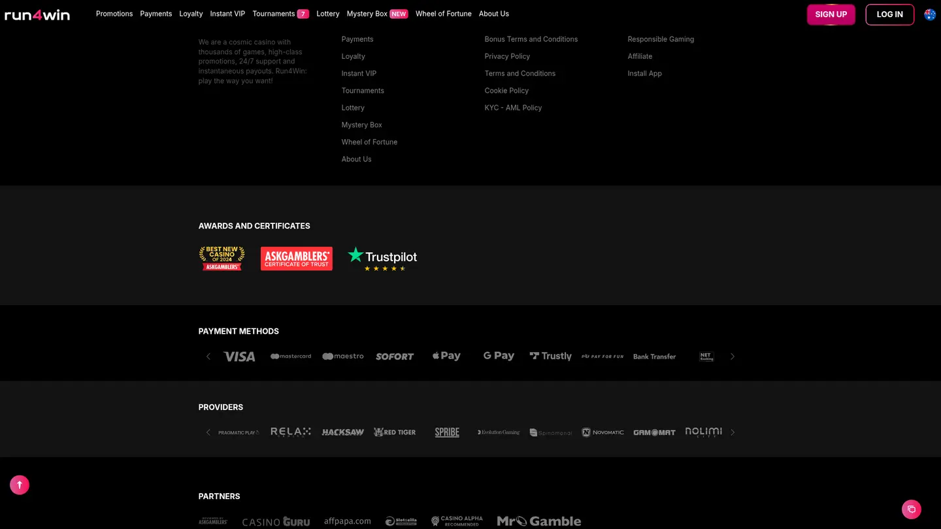Click the Pay For Fun logo
Image resolution: width=941 pixels, height=529 pixels.
click(x=603, y=357)
